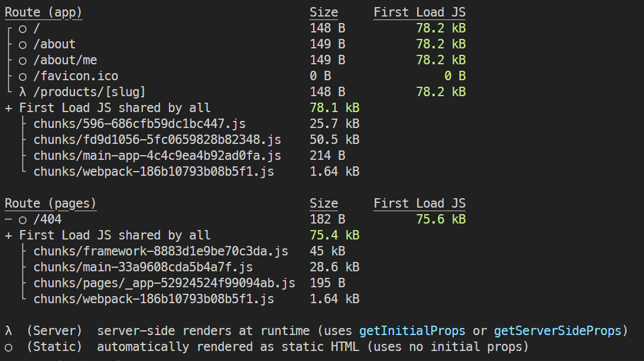This screenshot has width=644, height=361.
Task: Click the lambda icon beside /products/[slug]
Action: 22,92
